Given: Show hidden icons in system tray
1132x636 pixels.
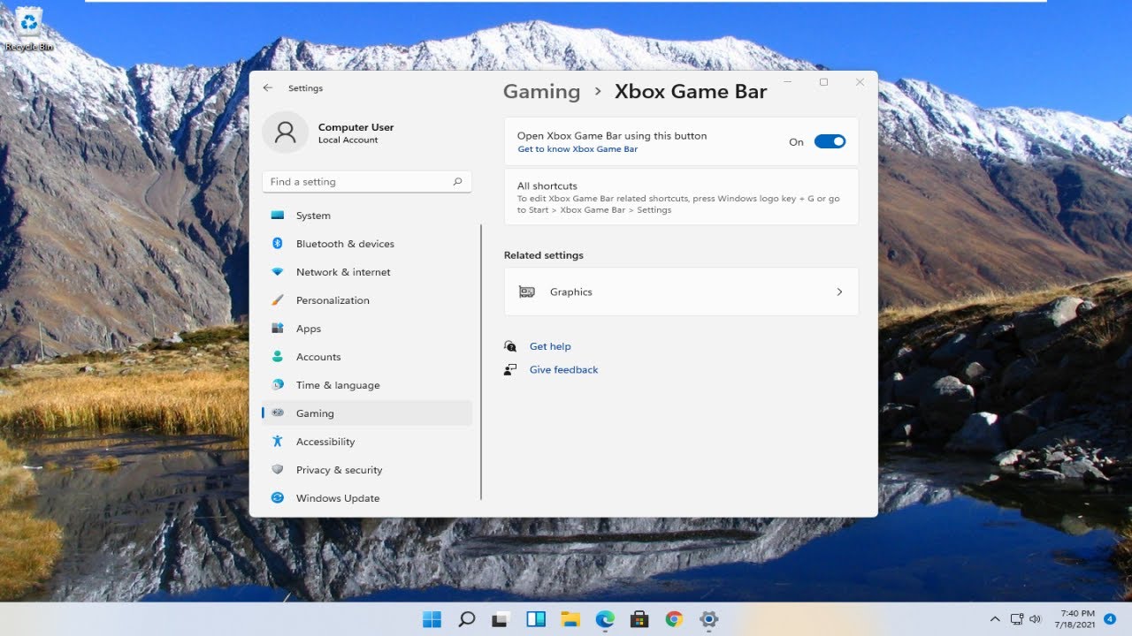Looking at the screenshot, I should pyautogui.click(x=995, y=619).
